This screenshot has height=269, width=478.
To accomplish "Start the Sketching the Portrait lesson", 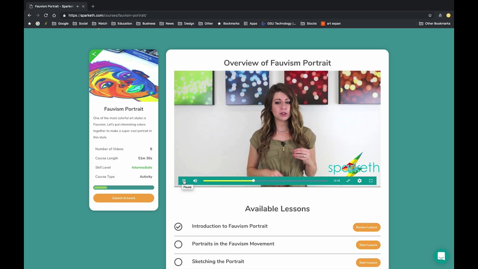I will tap(368, 263).
